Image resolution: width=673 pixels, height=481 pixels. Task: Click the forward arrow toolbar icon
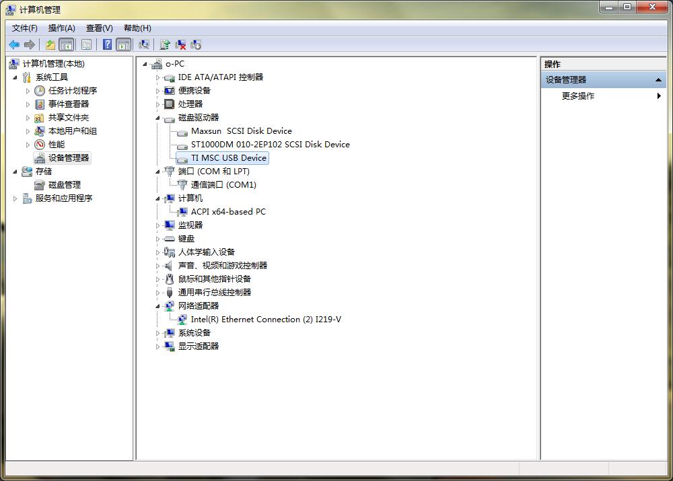click(30, 44)
